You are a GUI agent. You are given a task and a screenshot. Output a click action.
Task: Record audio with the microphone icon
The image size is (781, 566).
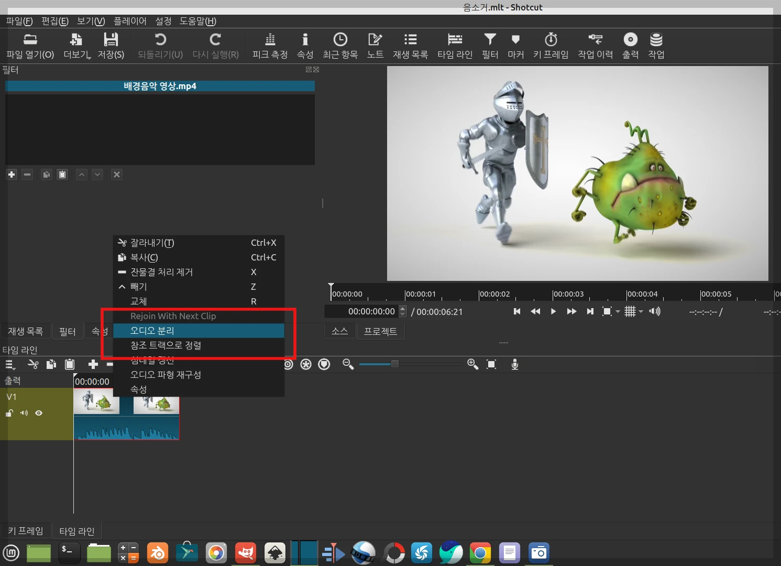[515, 364]
